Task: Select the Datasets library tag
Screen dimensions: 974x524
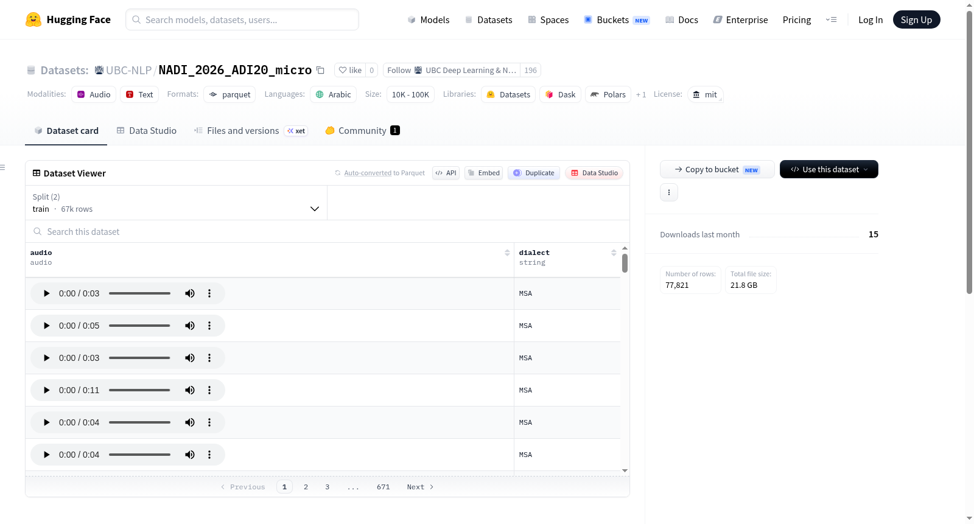Action: [x=508, y=94]
